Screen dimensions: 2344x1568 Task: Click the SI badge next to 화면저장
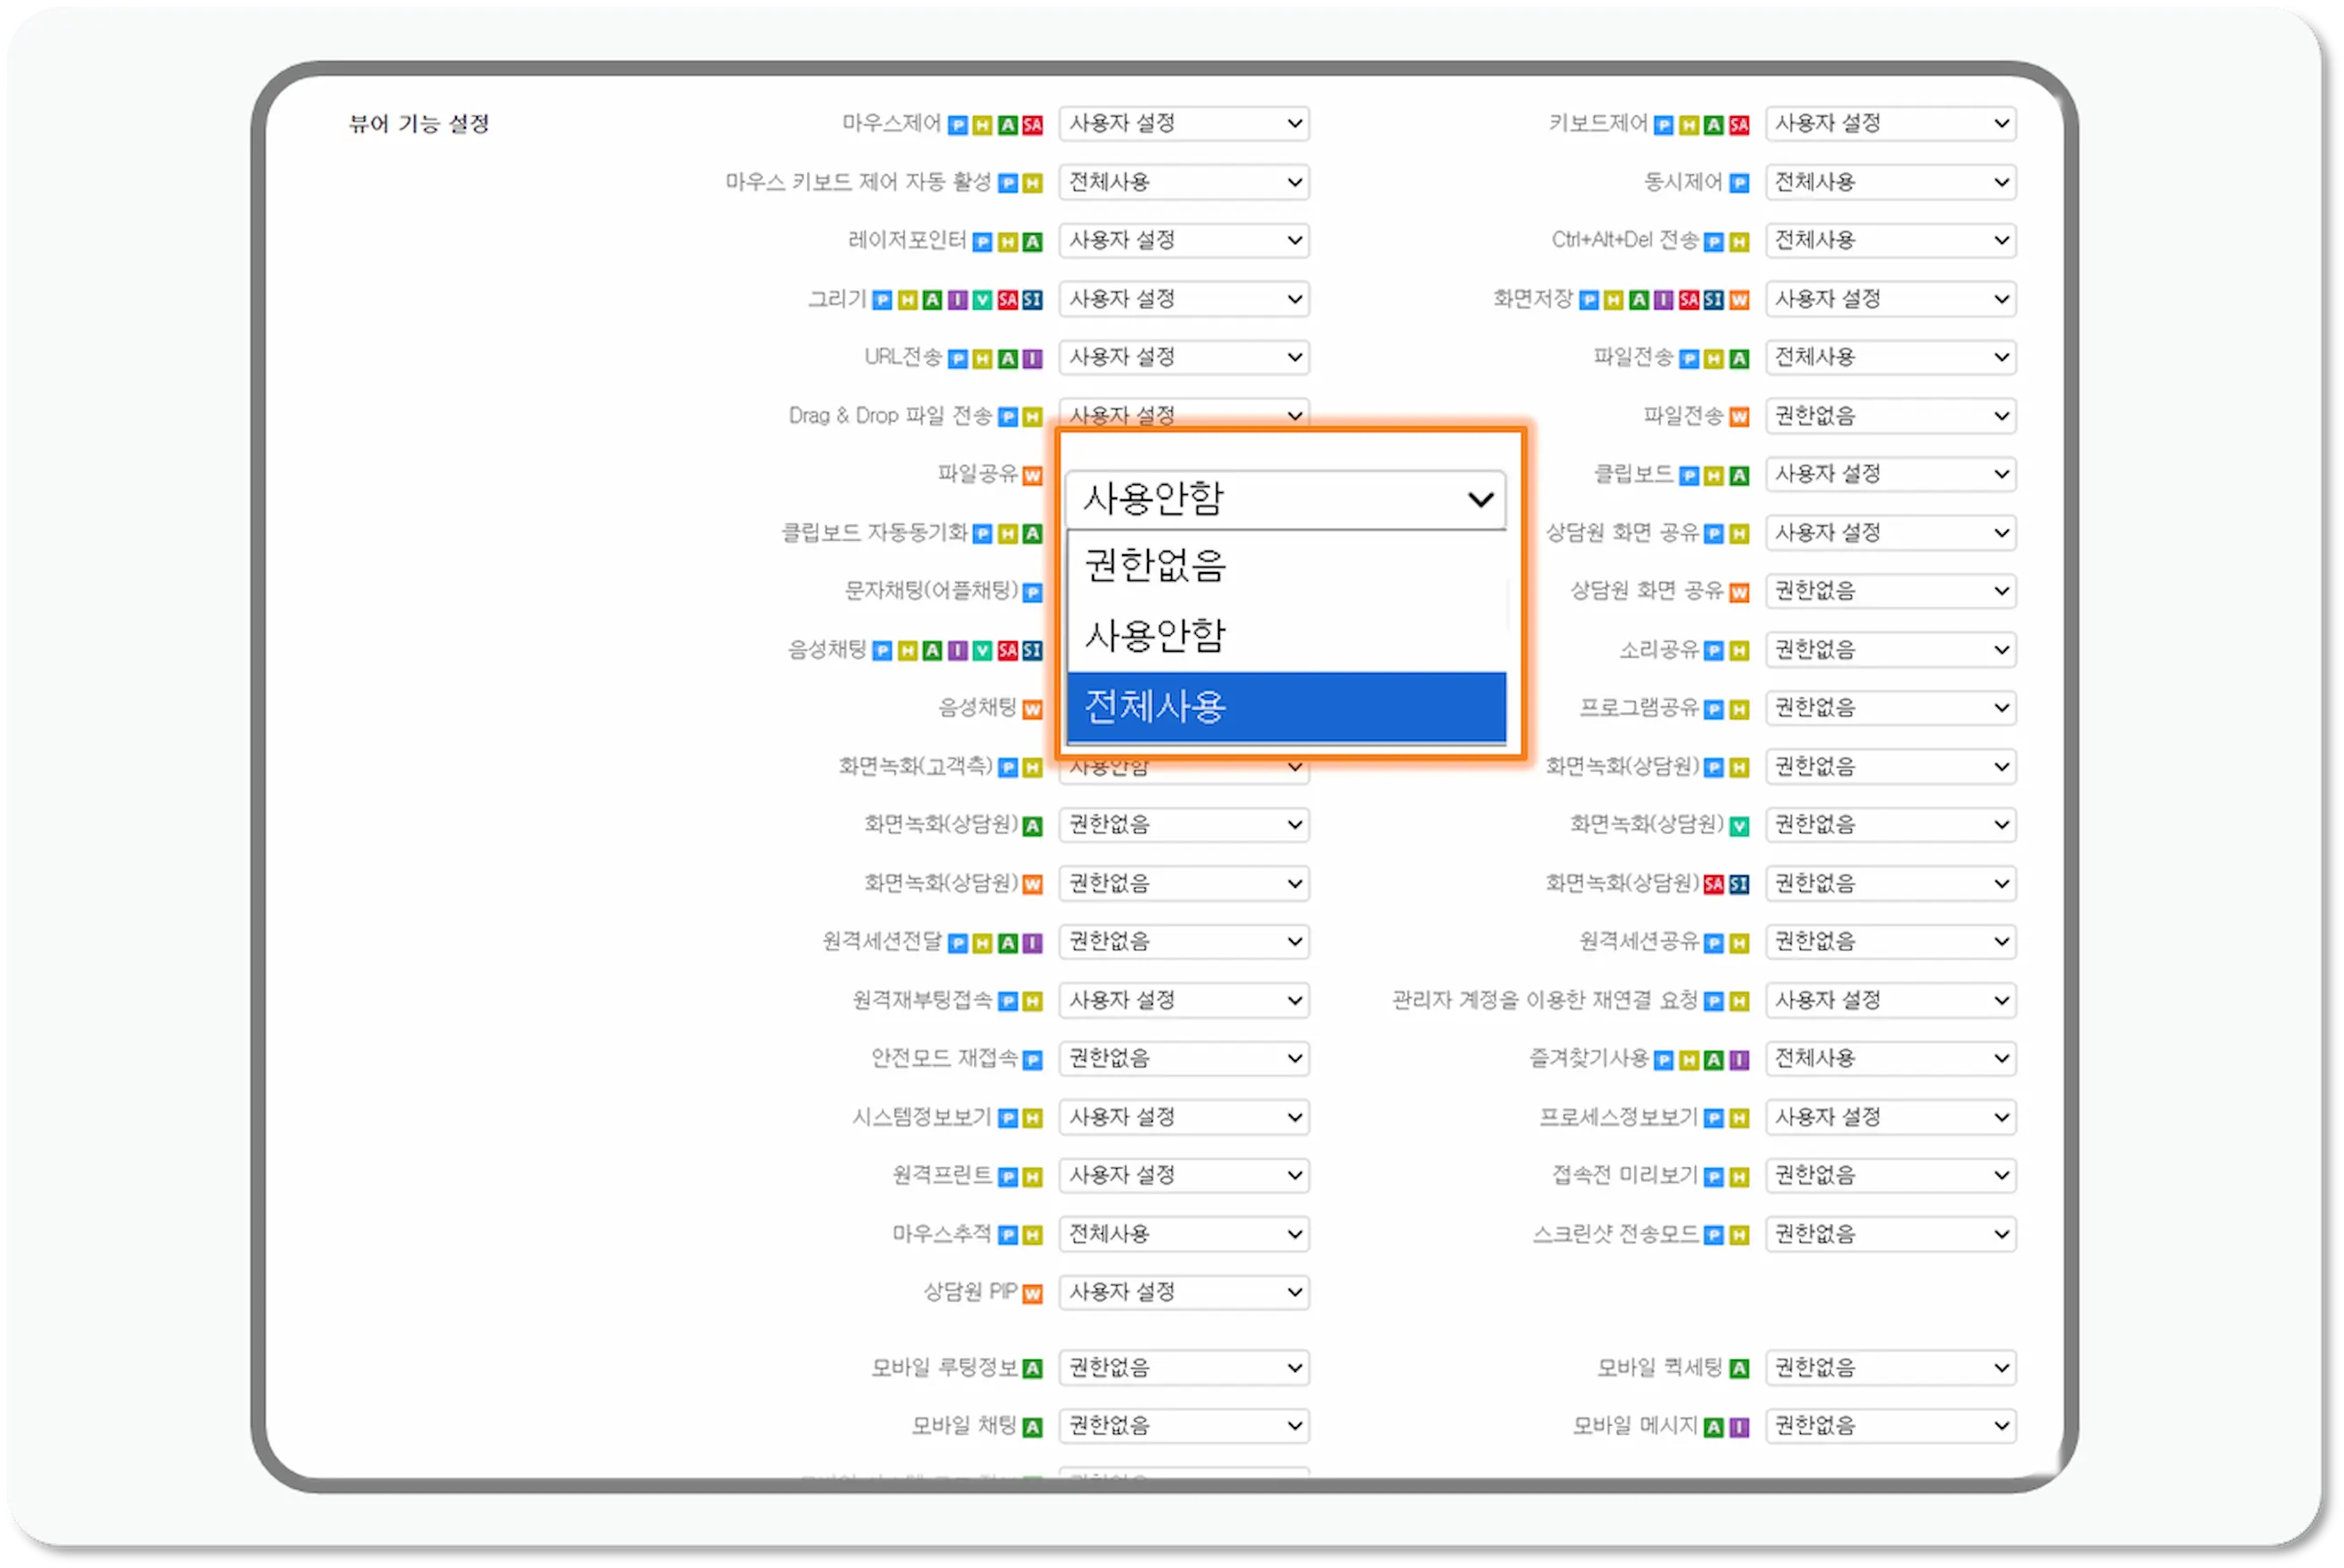[1712, 299]
